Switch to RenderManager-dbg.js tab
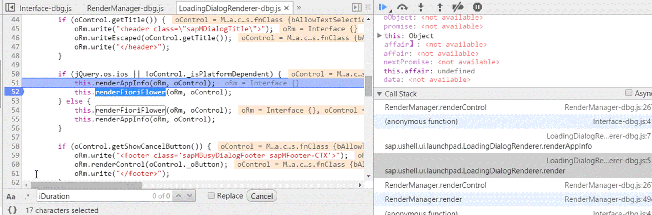652x215 pixels. [125, 8]
